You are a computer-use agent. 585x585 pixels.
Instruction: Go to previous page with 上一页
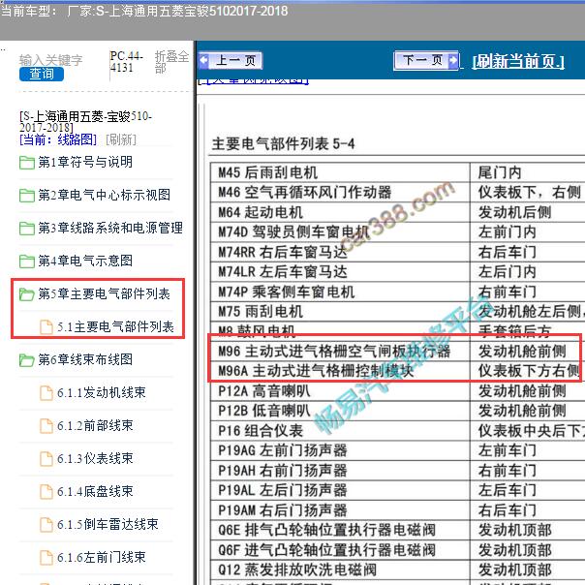point(231,60)
